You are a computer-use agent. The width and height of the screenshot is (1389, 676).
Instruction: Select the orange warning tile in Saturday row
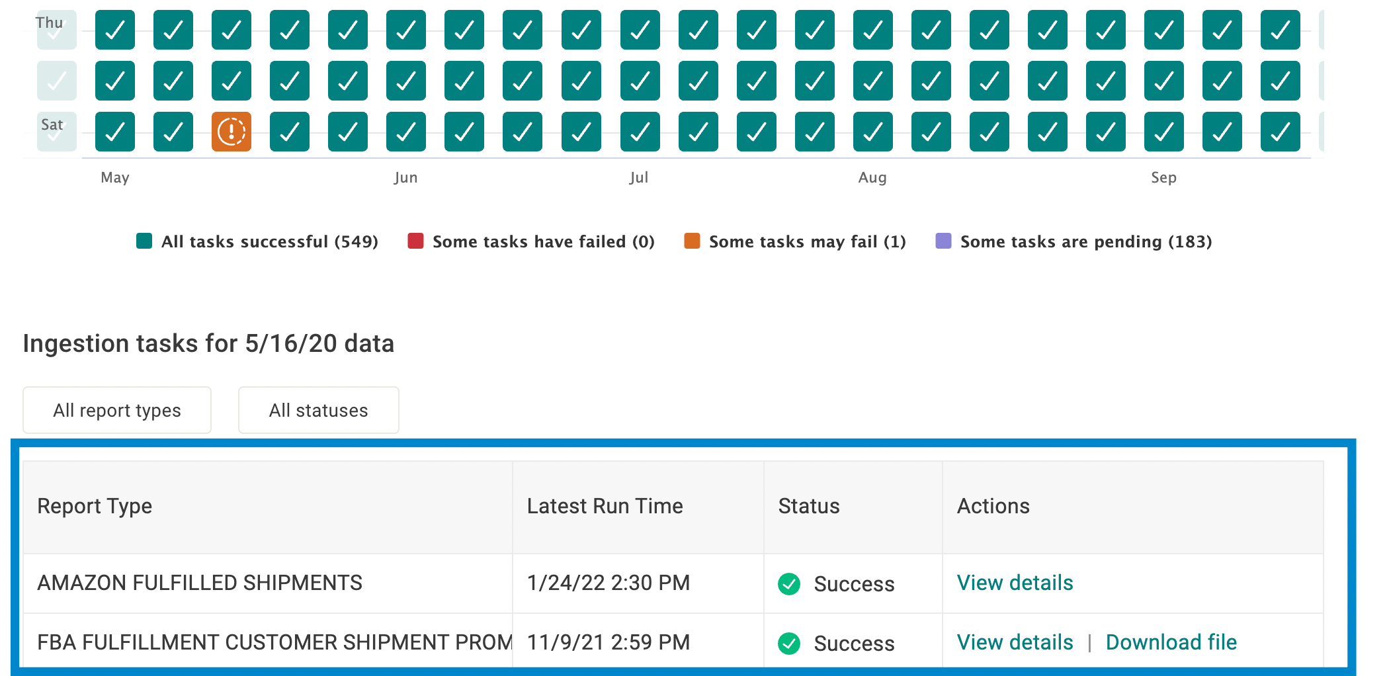pos(232,132)
